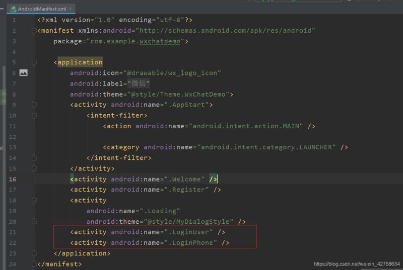Click the fold-end marker beside closing activity tag
403x270 pixels.
(34, 168)
